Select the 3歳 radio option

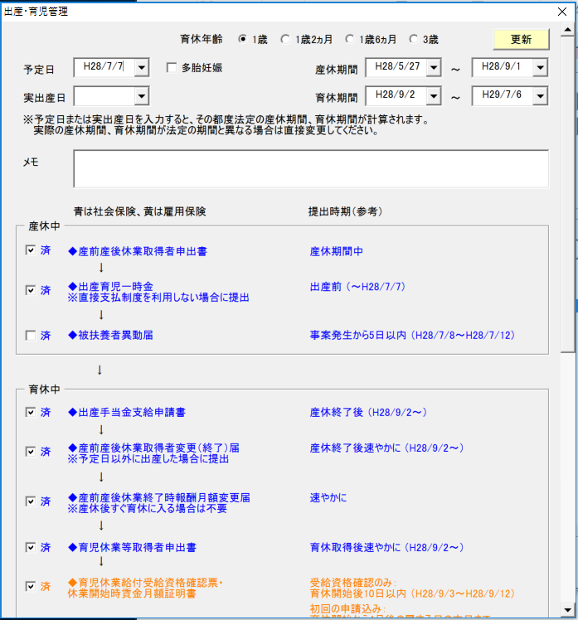[x=413, y=39]
